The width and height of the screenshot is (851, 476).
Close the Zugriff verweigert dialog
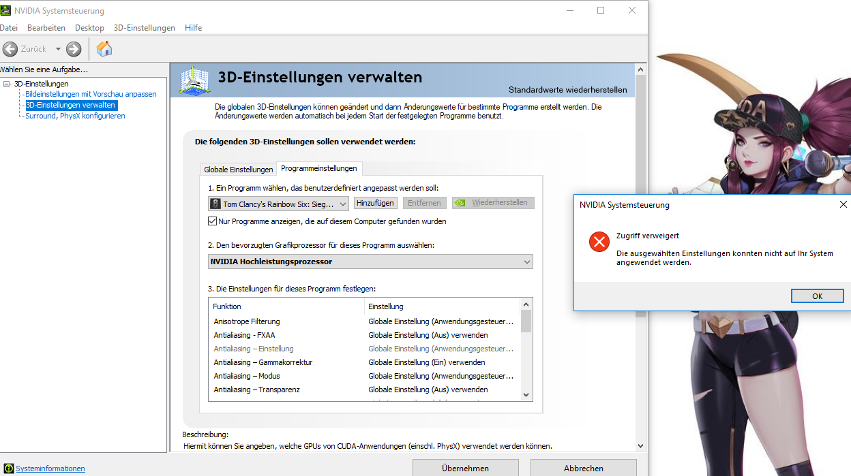click(843, 204)
